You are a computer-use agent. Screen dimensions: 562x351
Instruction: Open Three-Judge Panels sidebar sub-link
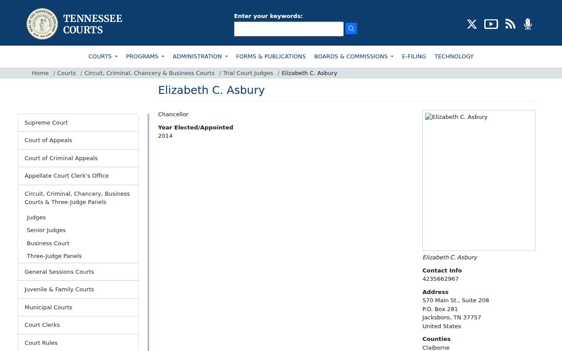coord(54,256)
